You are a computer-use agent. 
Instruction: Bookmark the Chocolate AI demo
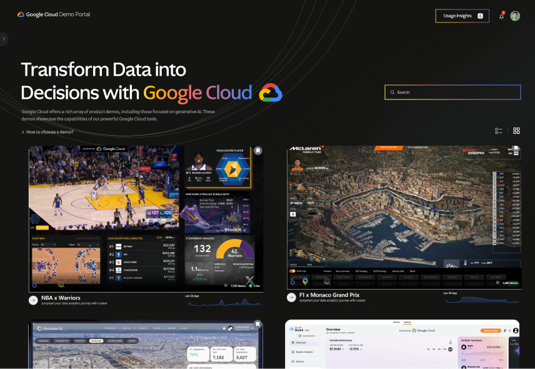(x=258, y=324)
